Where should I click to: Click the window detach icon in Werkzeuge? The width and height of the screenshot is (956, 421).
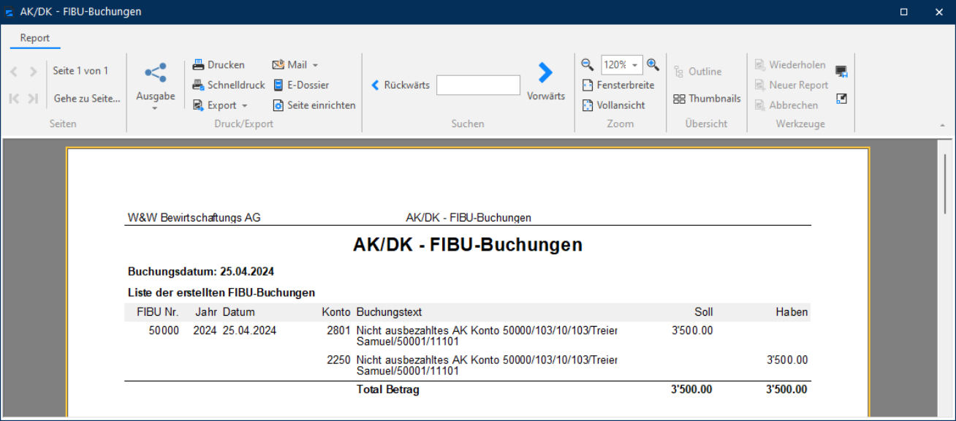(x=841, y=98)
